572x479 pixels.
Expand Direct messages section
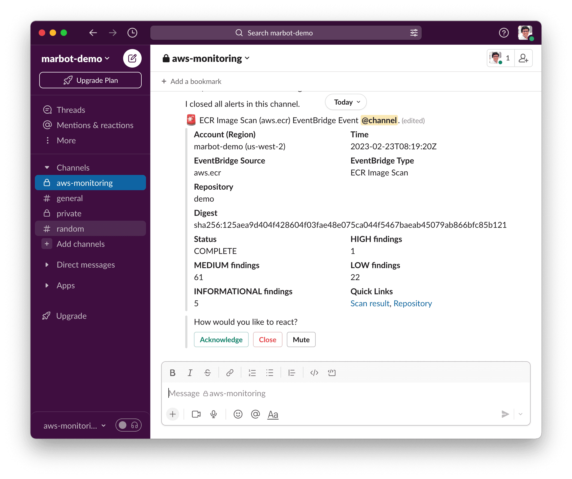tap(47, 265)
